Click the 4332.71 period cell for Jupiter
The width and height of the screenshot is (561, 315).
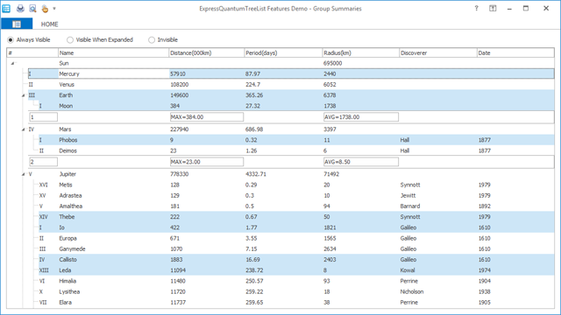(x=255, y=174)
